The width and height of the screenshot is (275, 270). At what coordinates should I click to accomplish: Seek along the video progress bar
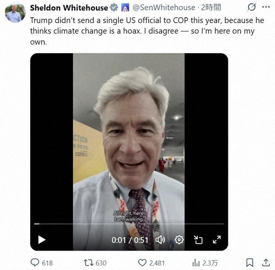point(129,224)
